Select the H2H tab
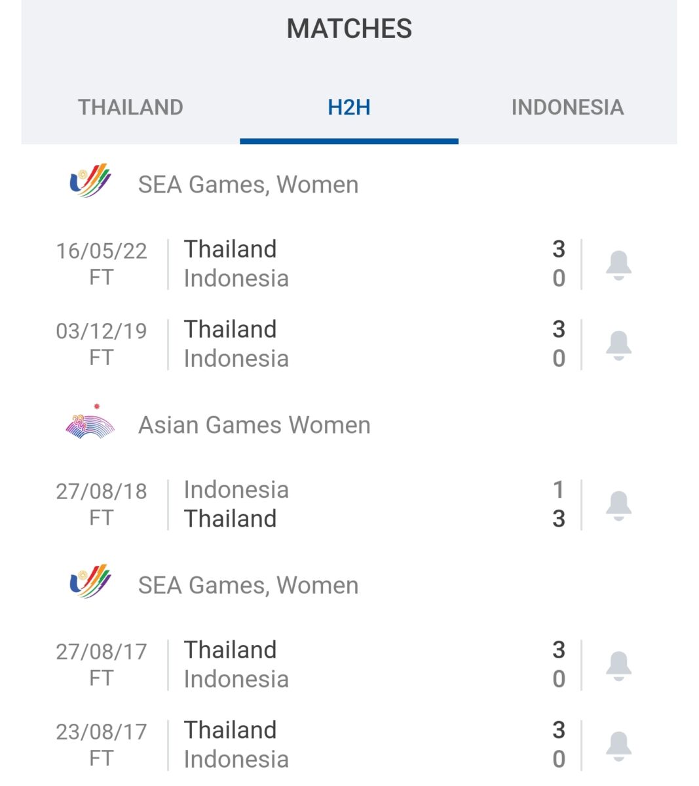This screenshot has height=786, width=699. point(349,107)
